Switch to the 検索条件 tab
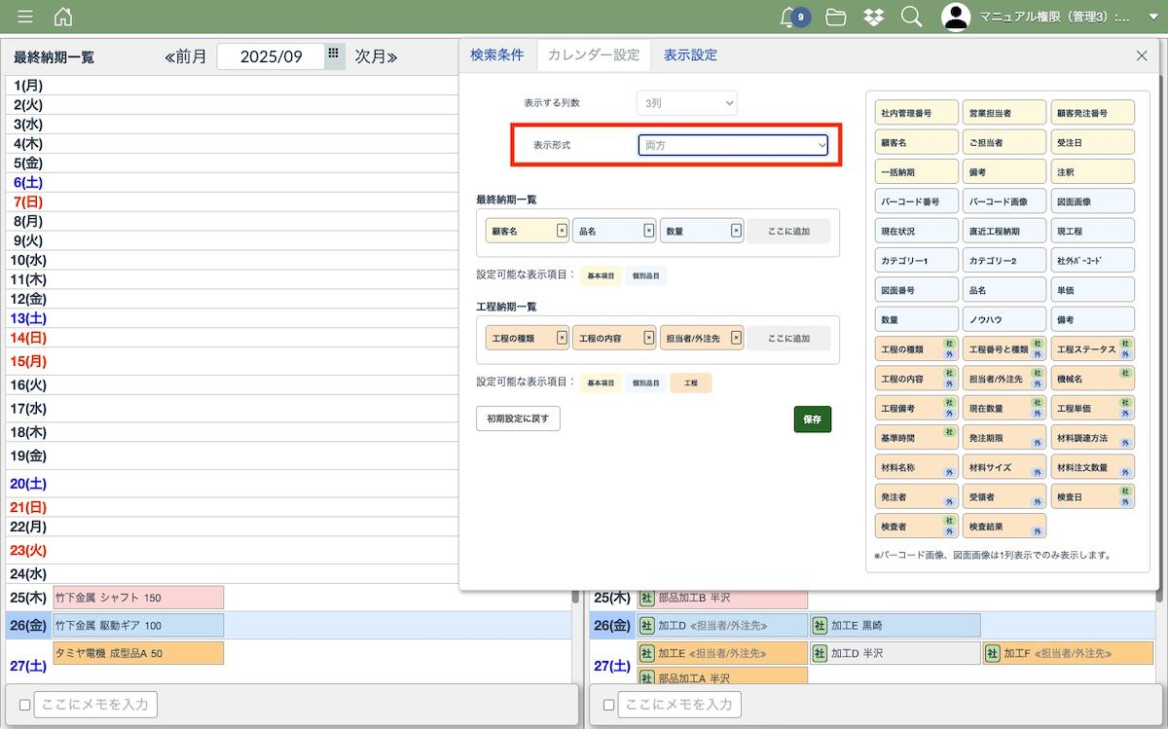Image resolution: width=1168 pixels, height=729 pixels. coord(496,55)
